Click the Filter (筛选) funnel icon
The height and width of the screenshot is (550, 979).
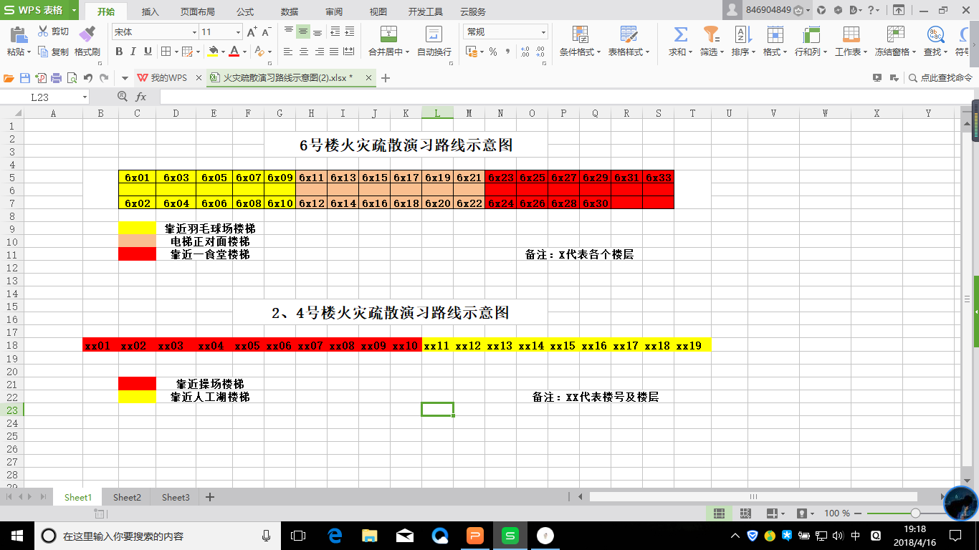click(710, 34)
